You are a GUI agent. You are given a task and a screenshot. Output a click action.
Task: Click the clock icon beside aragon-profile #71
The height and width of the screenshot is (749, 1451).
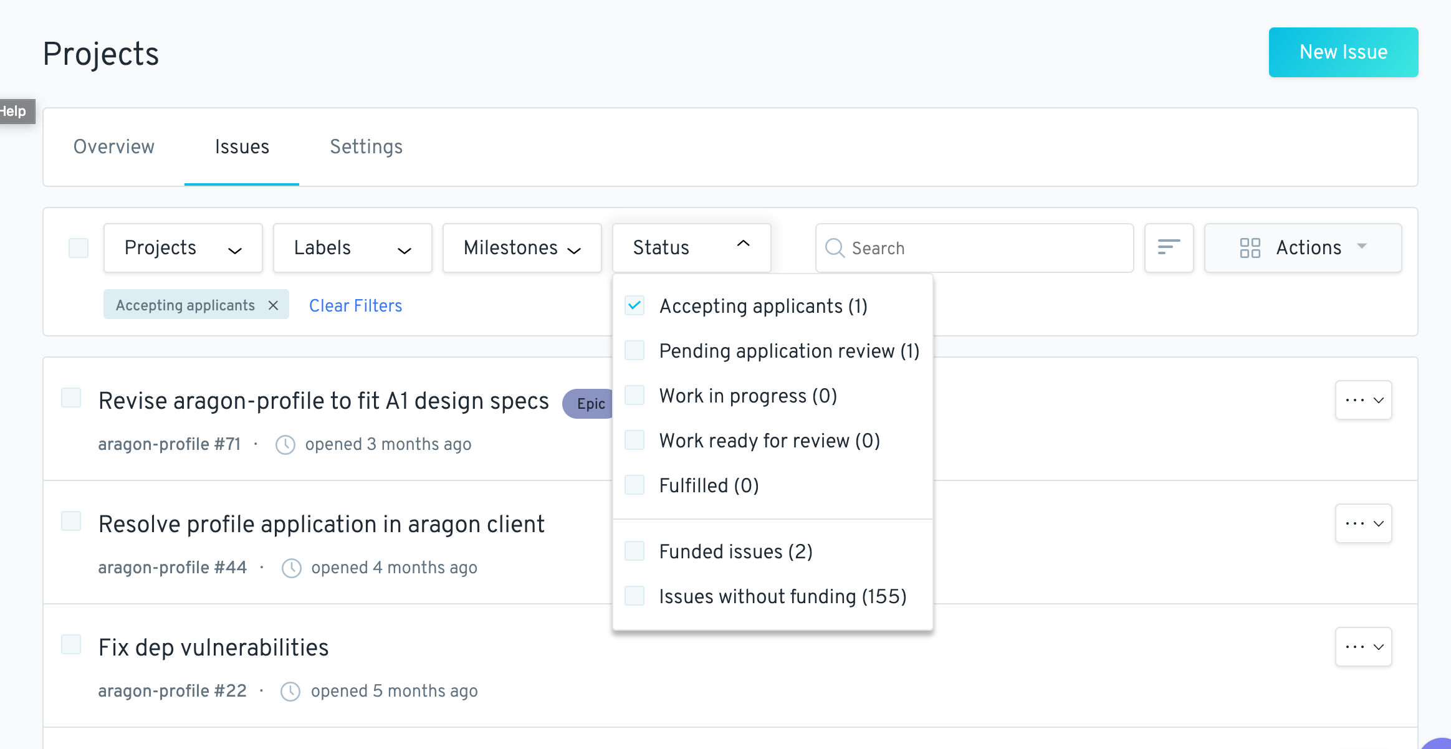click(x=285, y=444)
